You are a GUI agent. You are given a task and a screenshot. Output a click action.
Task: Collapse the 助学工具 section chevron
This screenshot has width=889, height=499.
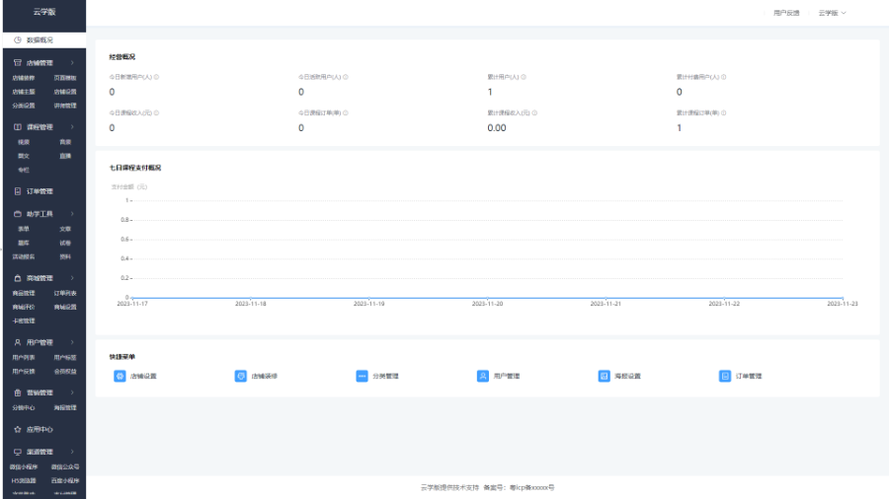point(72,214)
